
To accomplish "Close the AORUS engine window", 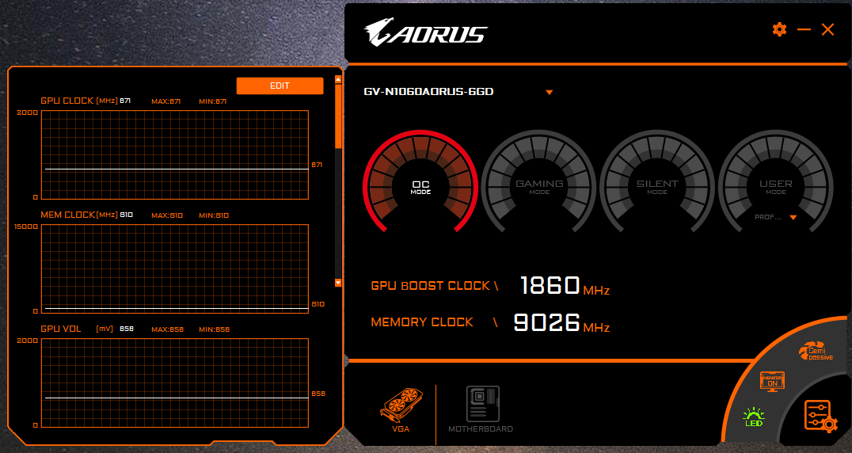I will point(827,29).
